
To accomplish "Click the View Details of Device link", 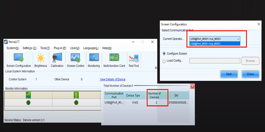I will 112,79.
